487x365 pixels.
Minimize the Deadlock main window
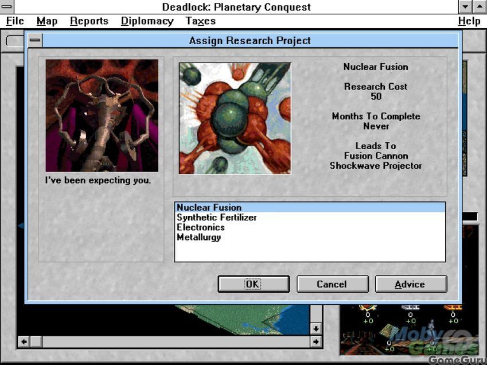point(465,6)
